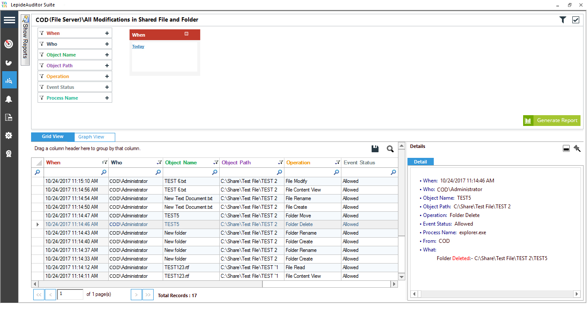Click the Today link in When filter
This screenshot has height=314, width=587.
[x=138, y=47]
